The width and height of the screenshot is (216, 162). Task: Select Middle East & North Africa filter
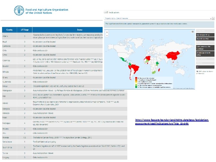tap(205, 54)
